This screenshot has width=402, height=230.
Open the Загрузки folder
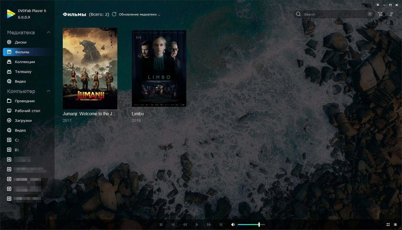[23, 120]
